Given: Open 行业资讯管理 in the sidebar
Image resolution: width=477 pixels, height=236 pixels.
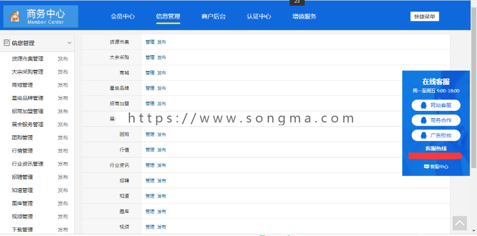Looking at the screenshot, I should (x=28, y=164).
